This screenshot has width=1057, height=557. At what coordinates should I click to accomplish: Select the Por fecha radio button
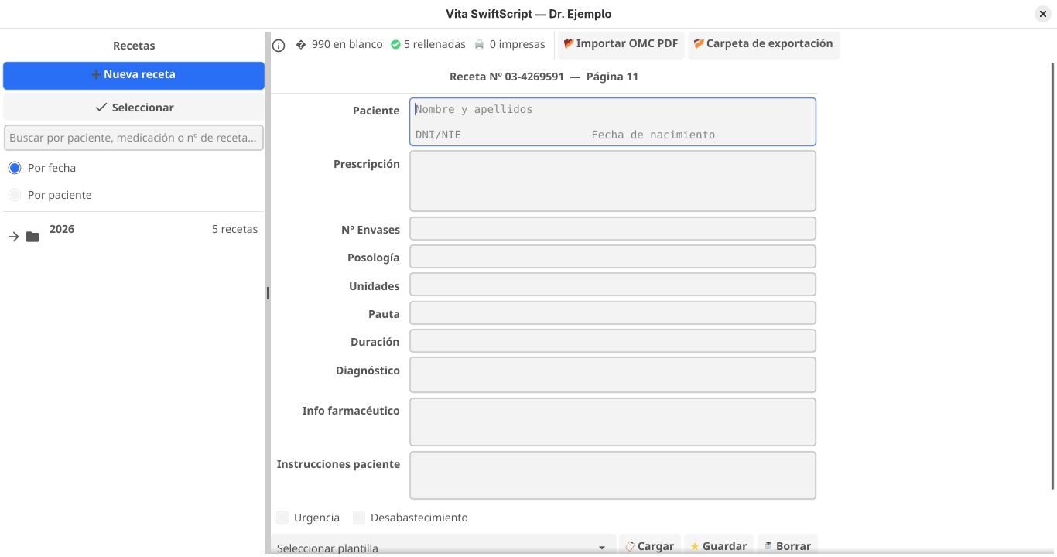(15, 168)
